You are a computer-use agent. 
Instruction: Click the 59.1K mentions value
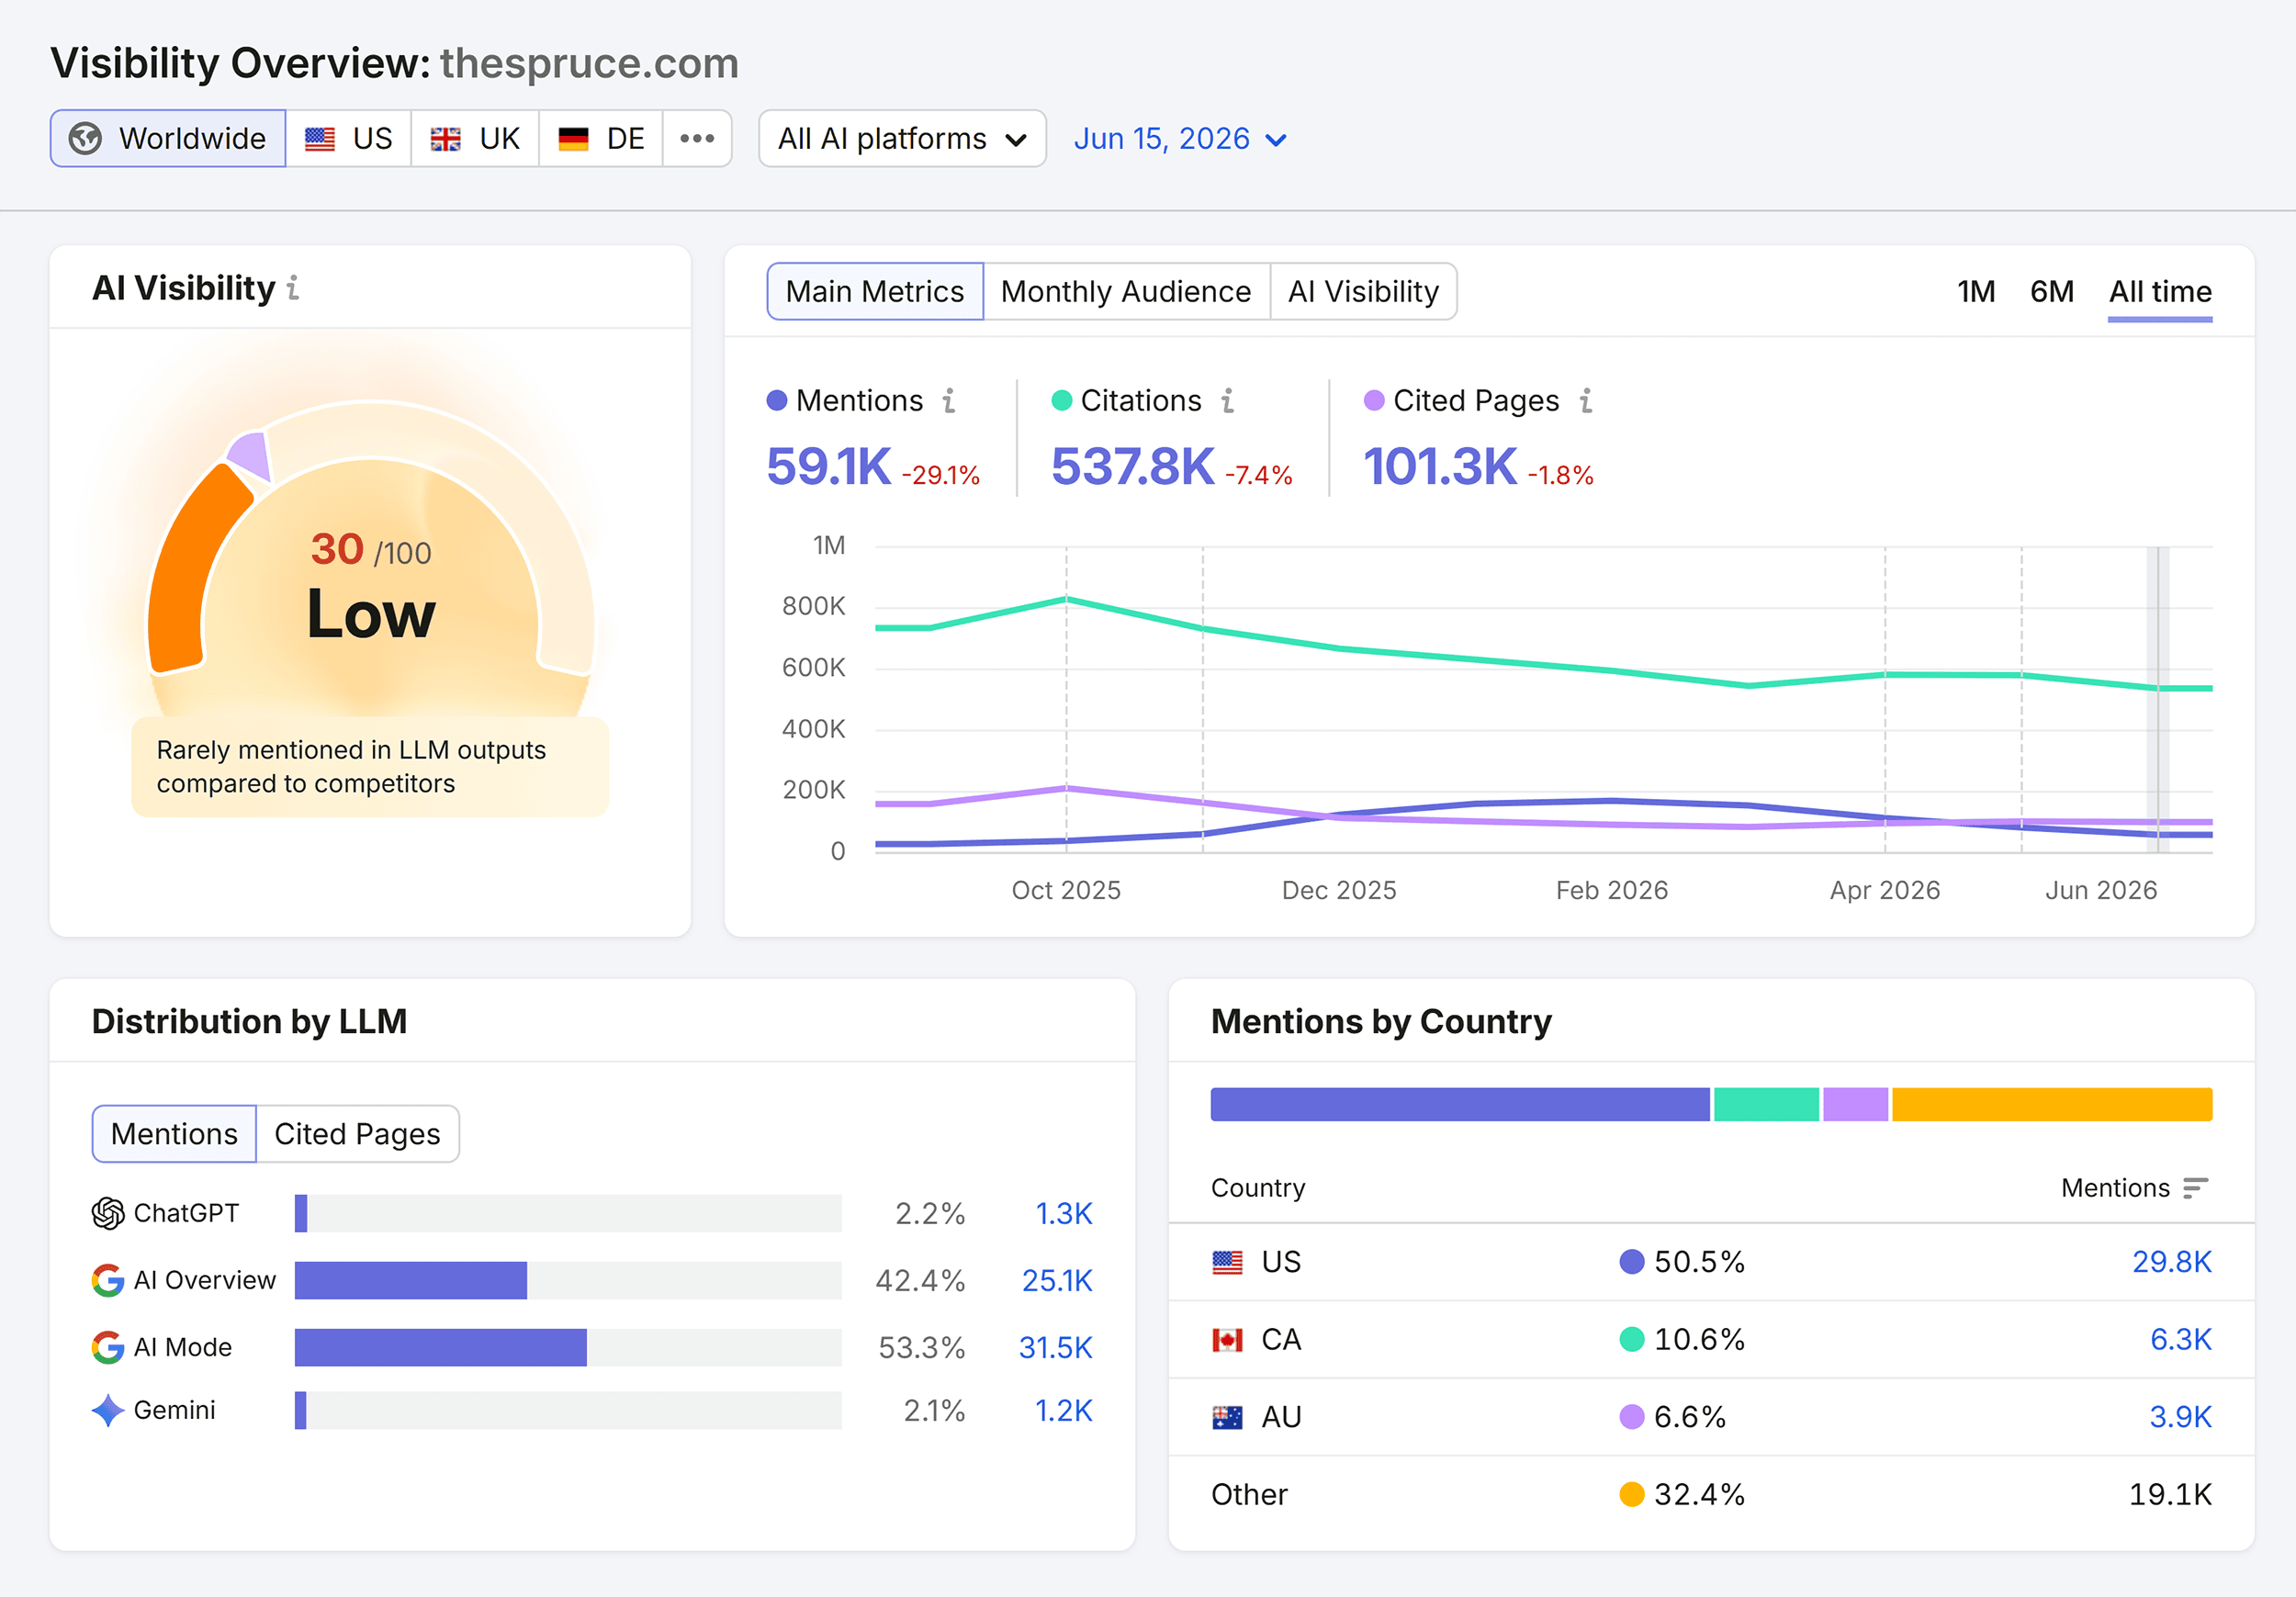(x=828, y=466)
